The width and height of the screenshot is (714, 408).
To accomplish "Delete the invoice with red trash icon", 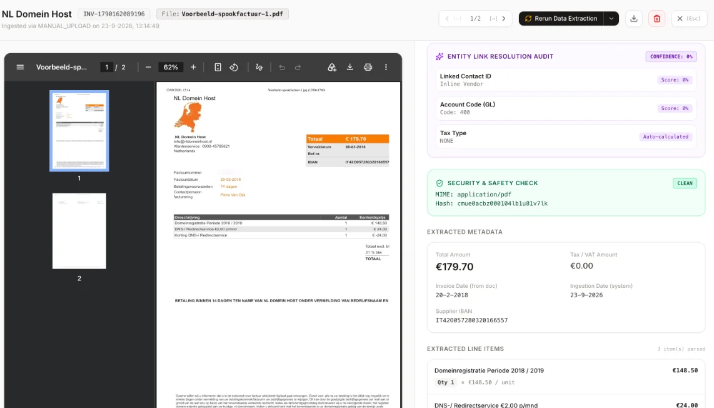I will click(656, 19).
